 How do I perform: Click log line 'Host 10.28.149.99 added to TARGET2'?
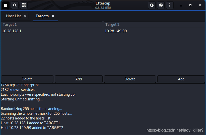coord(32,128)
